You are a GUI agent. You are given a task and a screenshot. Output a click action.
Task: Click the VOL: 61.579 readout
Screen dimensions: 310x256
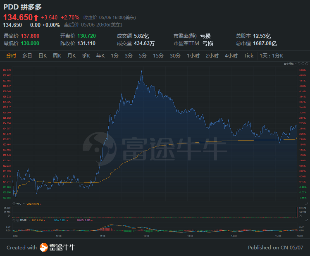[33, 204]
